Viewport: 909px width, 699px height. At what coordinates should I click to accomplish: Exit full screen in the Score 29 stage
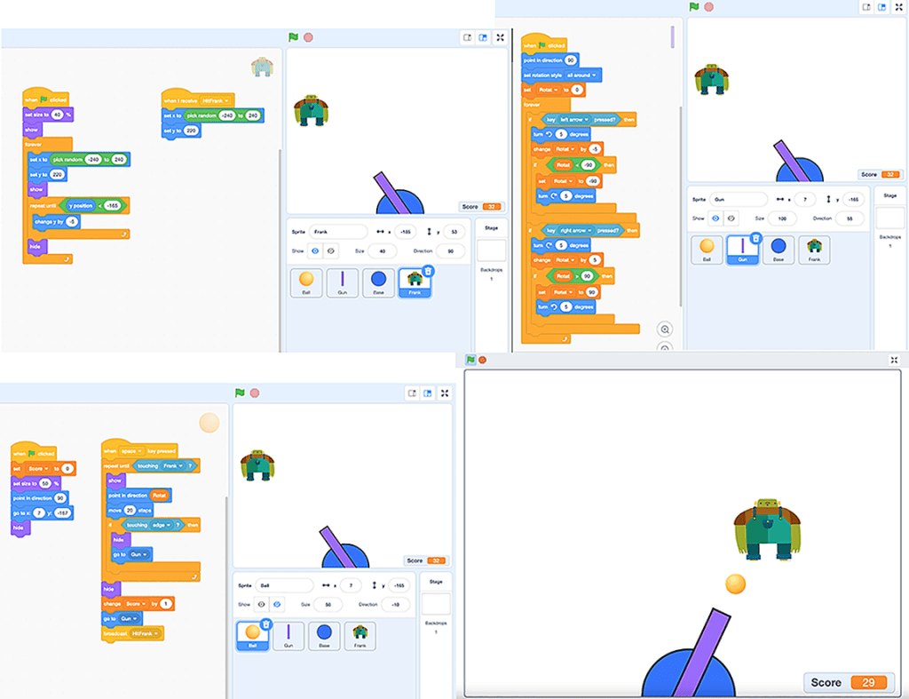click(x=894, y=360)
